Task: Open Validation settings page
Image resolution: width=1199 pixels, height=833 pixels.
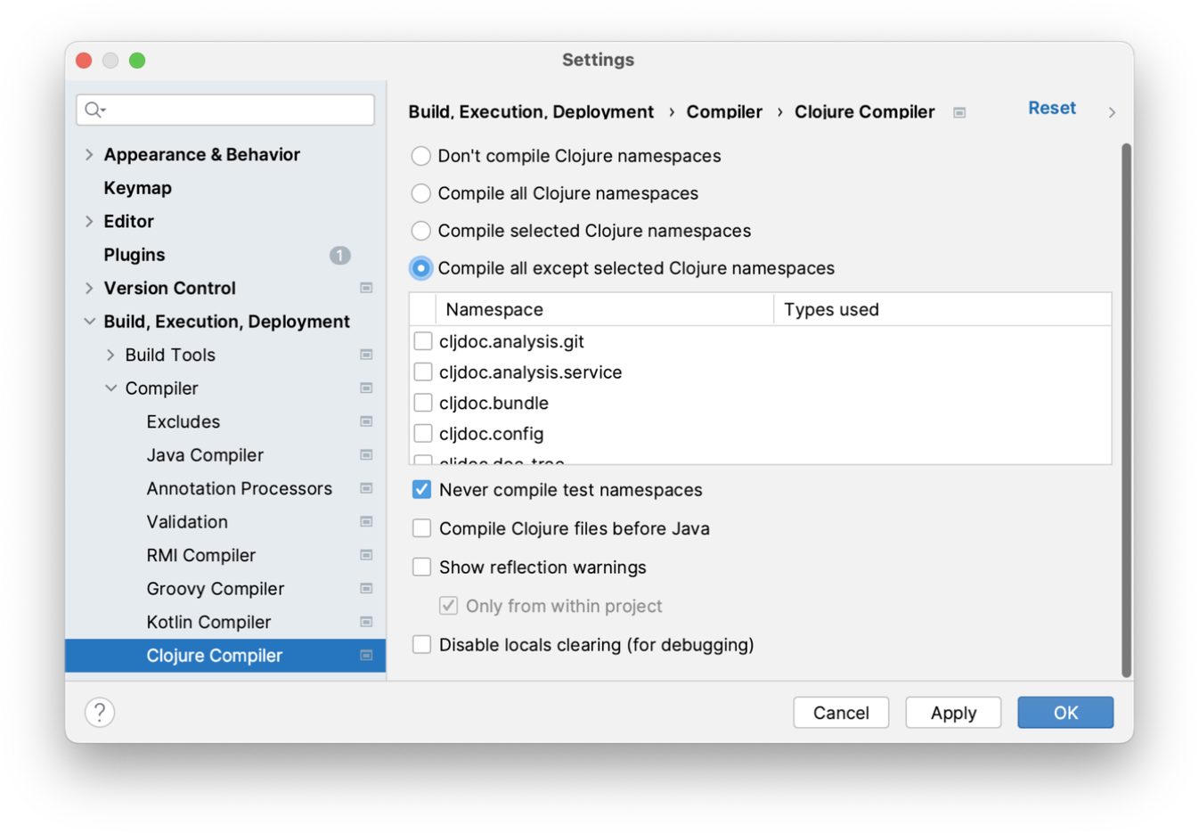Action: click(187, 522)
